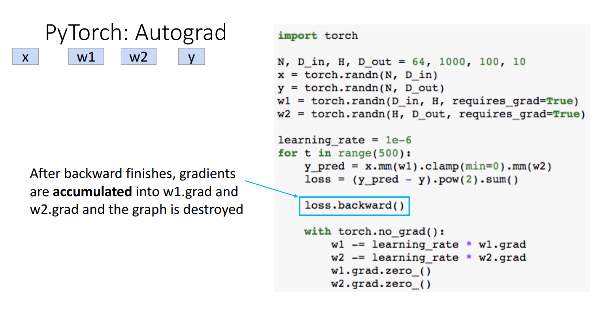
Task: Select the blue 'y' tensor box
Action: click(191, 56)
